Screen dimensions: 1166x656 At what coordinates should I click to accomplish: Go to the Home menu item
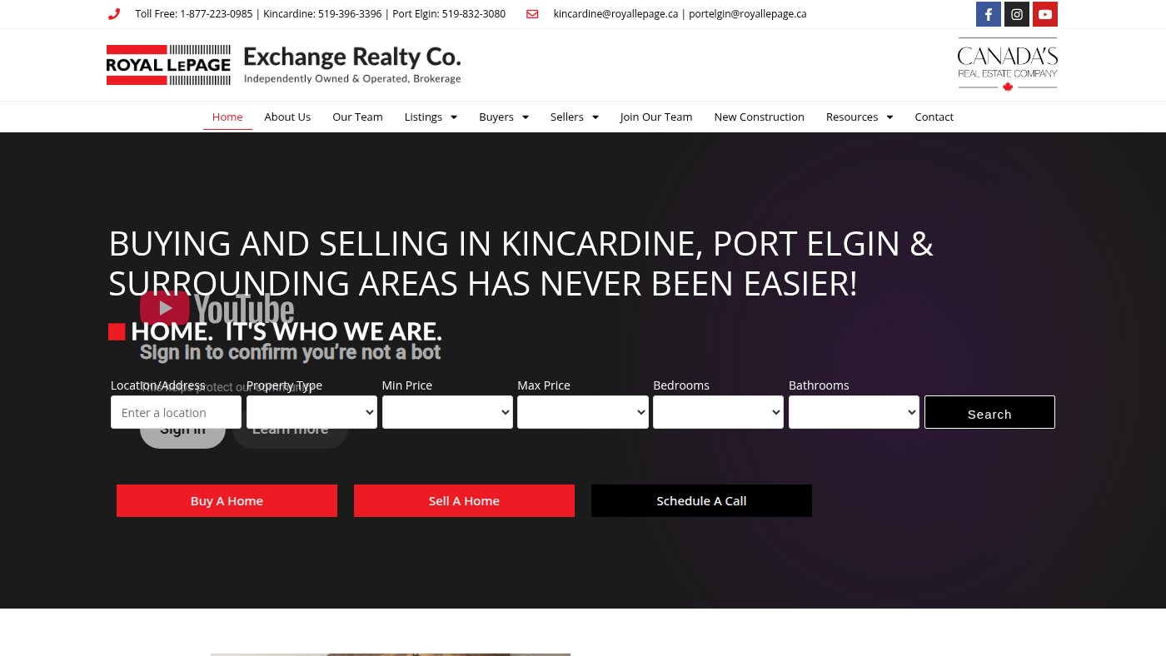pyautogui.click(x=227, y=117)
